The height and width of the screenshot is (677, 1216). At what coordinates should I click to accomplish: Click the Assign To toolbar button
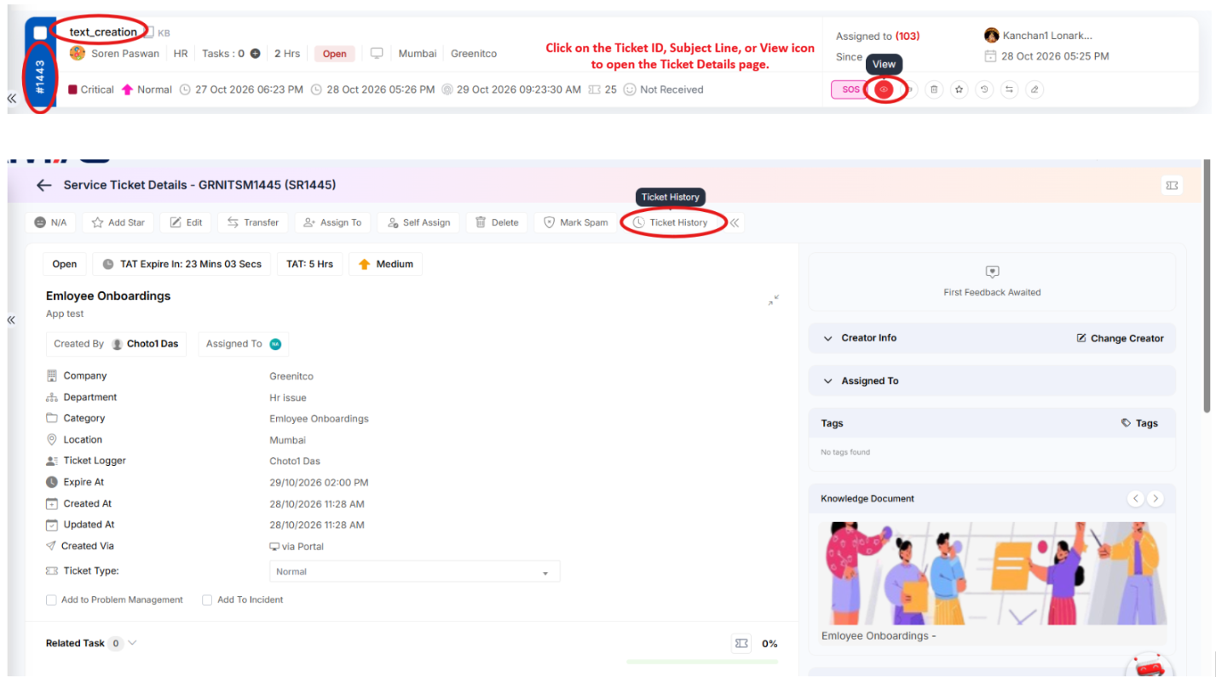(x=333, y=223)
